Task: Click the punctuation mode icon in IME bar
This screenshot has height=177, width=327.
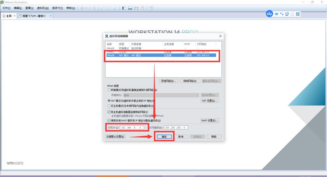Action: [x=282, y=14]
